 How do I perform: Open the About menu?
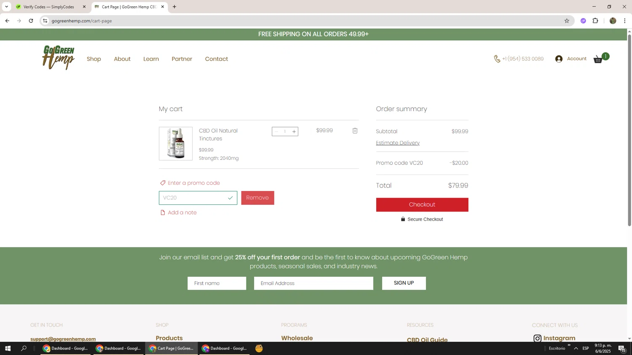pyautogui.click(x=122, y=59)
